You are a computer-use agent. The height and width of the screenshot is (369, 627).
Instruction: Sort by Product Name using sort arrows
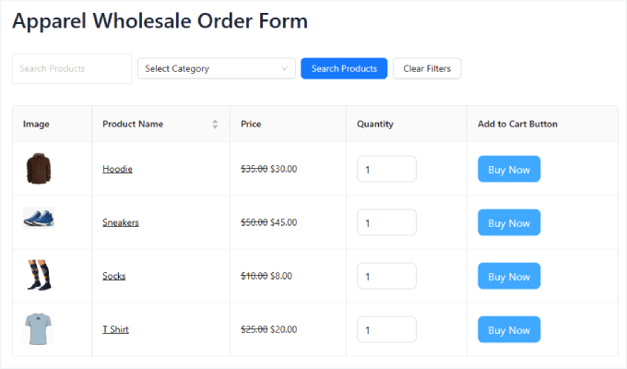[x=215, y=124]
